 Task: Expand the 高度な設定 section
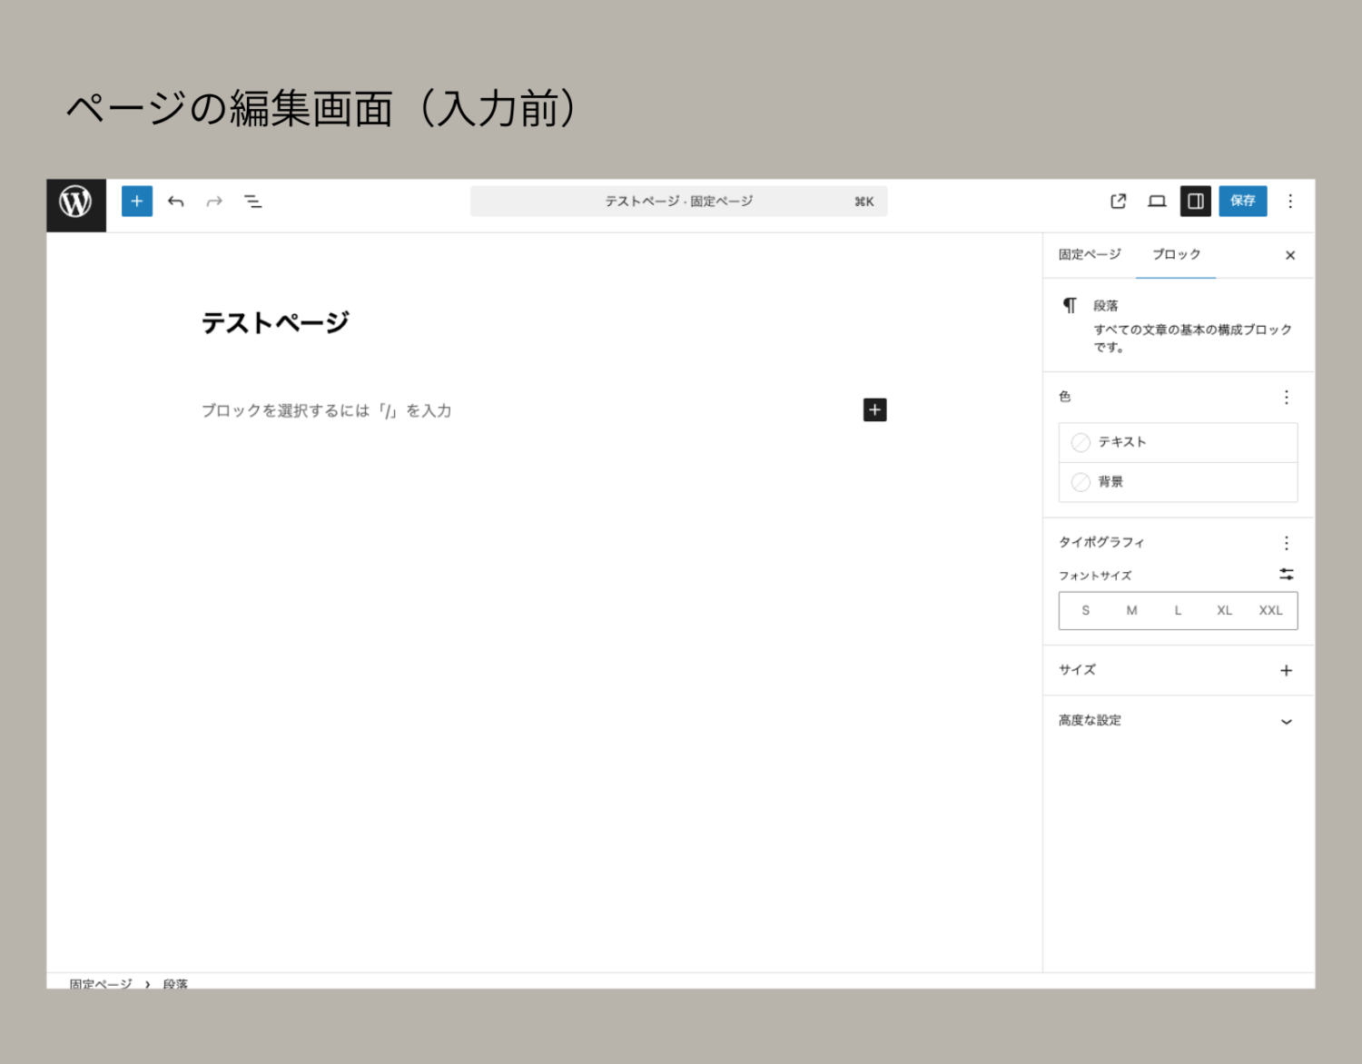[x=1286, y=722]
